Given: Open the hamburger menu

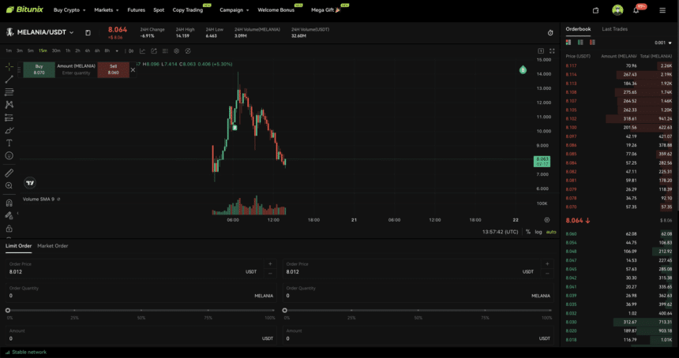Looking at the screenshot, I should coord(662,10).
